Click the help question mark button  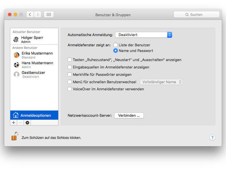(212, 138)
